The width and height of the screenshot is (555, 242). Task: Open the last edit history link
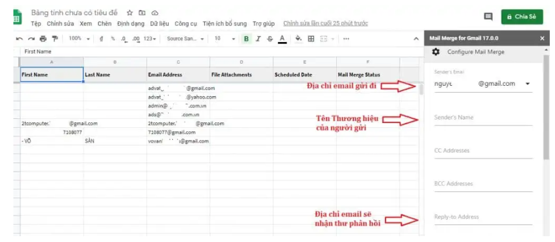pos(325,24)
